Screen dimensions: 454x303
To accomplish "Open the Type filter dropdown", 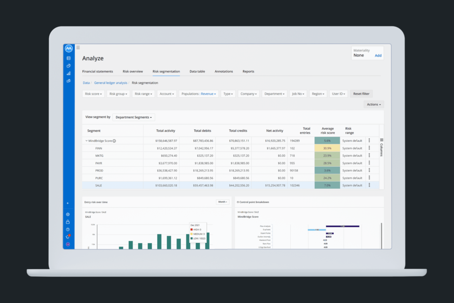I will [x=228, y=94].
